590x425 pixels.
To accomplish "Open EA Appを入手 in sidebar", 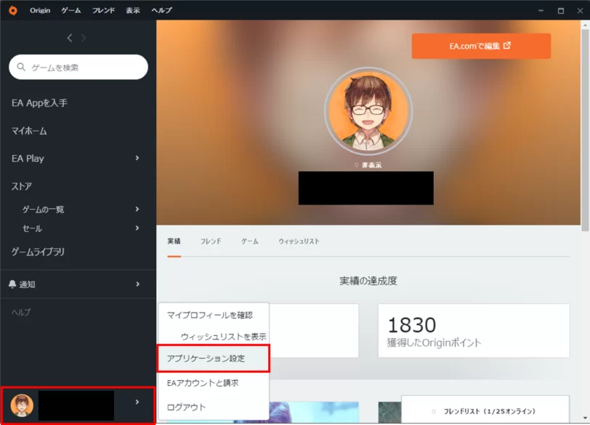I will tap(39, 103).
